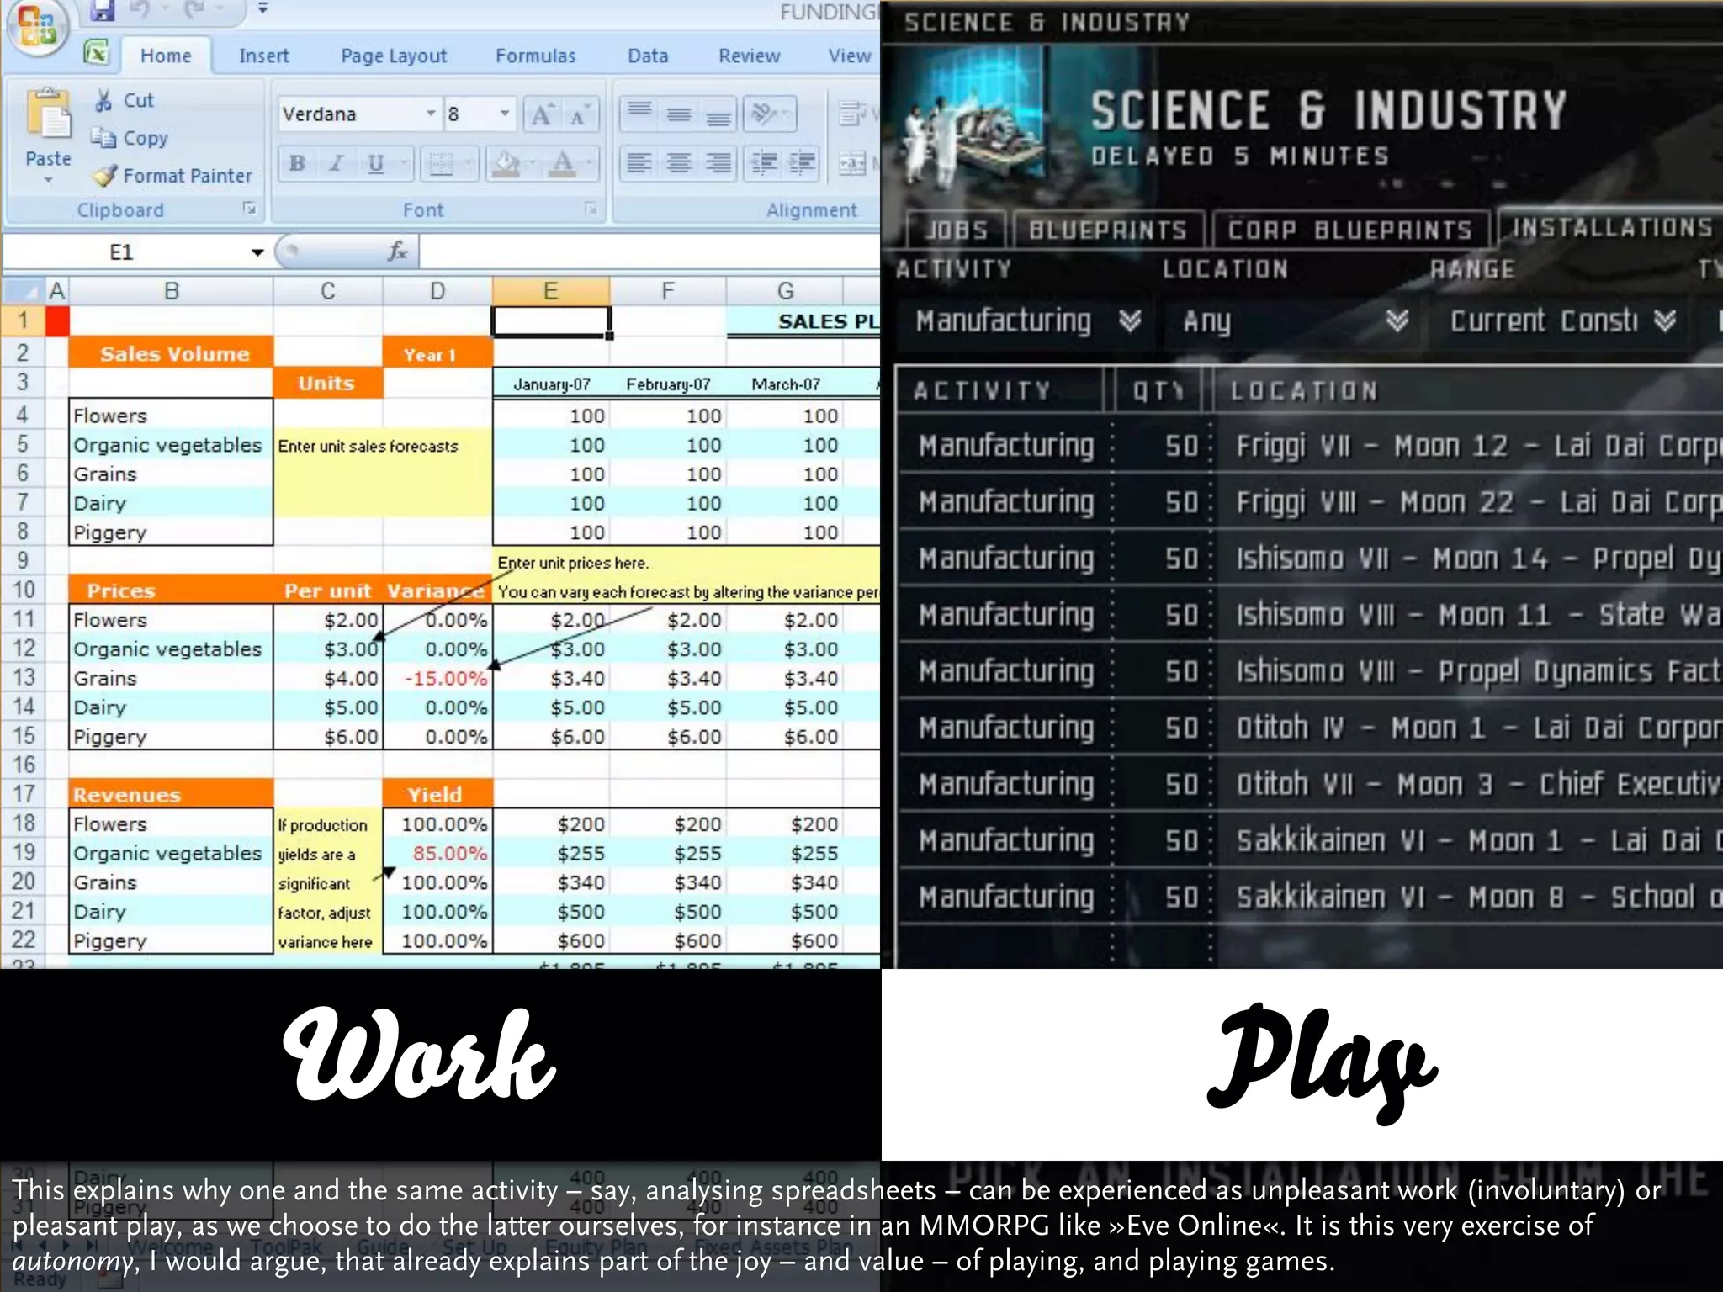Click the Paste clipboard icon
Viewport: 1723px width, 1292px height.
click(x=49, y=114)
